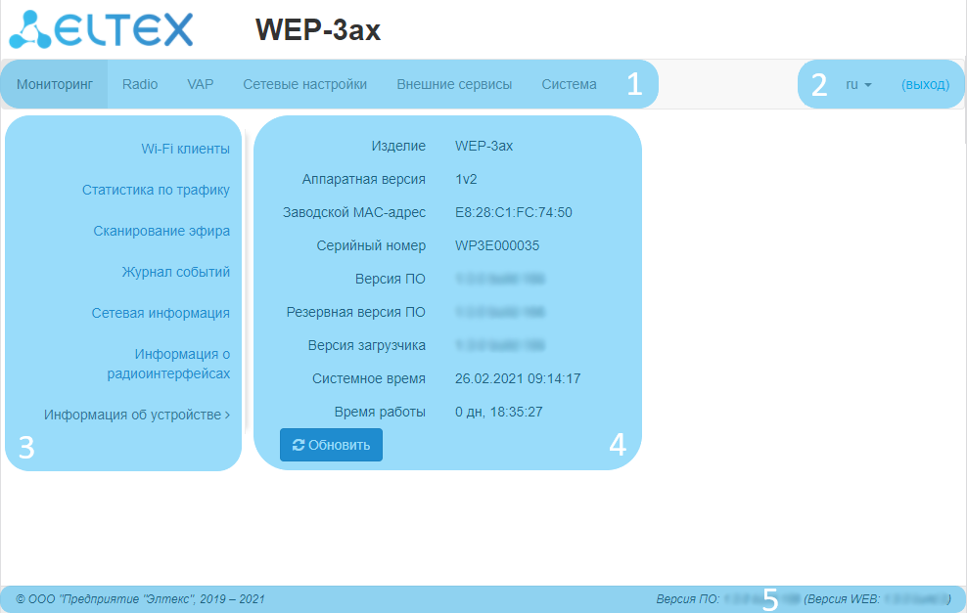Click system time 26.02.2021 09:14:17
The image size is (967, 613).
point(518,379)
